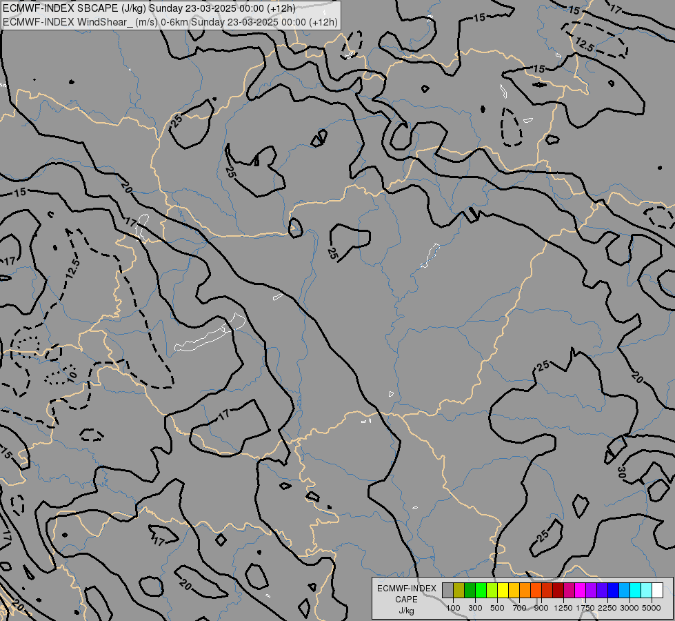Click the 1250 legend scale label
The width and height of the screenshot is (675, 621).
point(563,608)
